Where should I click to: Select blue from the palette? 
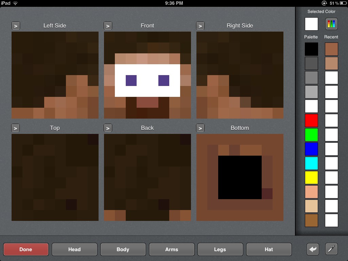(311, 149)
